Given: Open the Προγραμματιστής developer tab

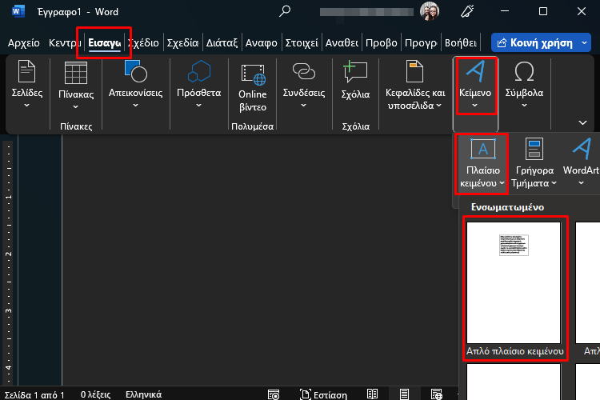Looking at the screenshot, I should tap(421, 43).
